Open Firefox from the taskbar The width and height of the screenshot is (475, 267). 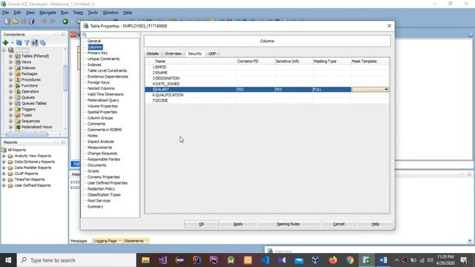click(332, 260)
